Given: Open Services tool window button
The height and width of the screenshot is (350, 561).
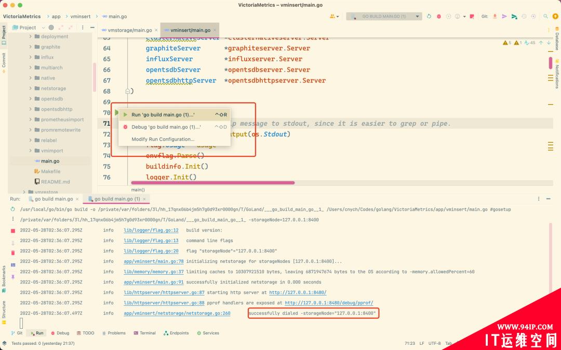Looking at the screenshot, I should click(208, 333).
